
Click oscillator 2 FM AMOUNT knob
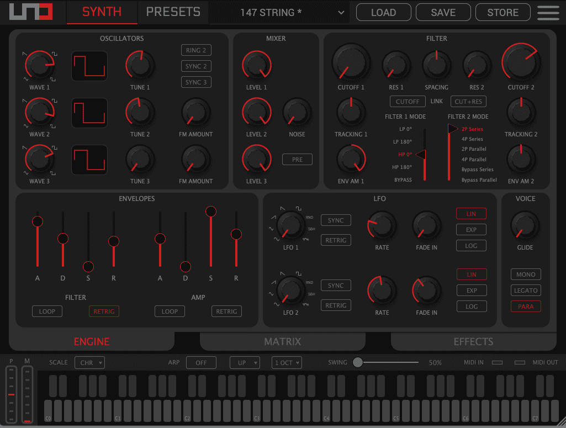tap(196, 112)
